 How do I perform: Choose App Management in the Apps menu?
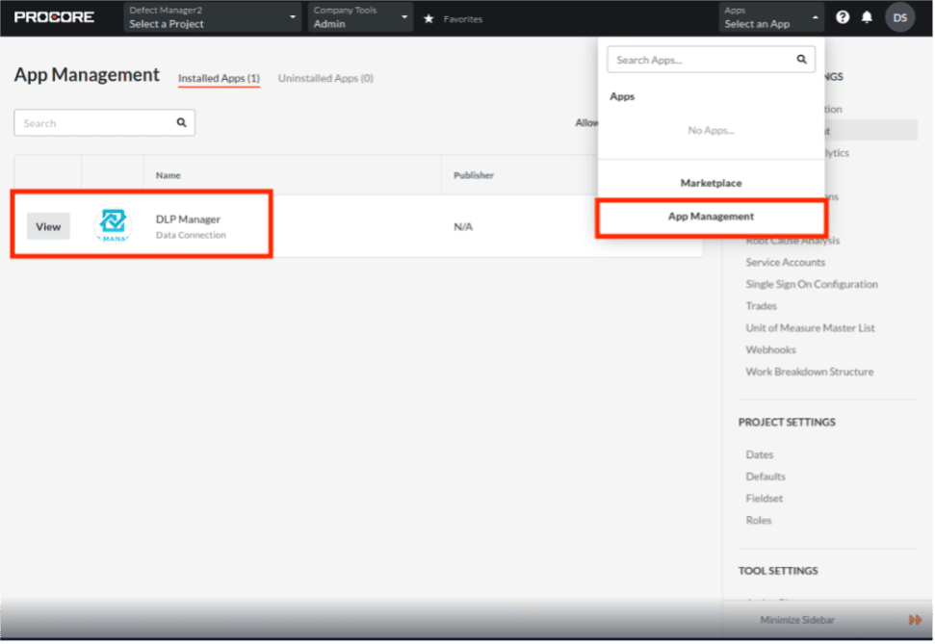coord(711,217)
